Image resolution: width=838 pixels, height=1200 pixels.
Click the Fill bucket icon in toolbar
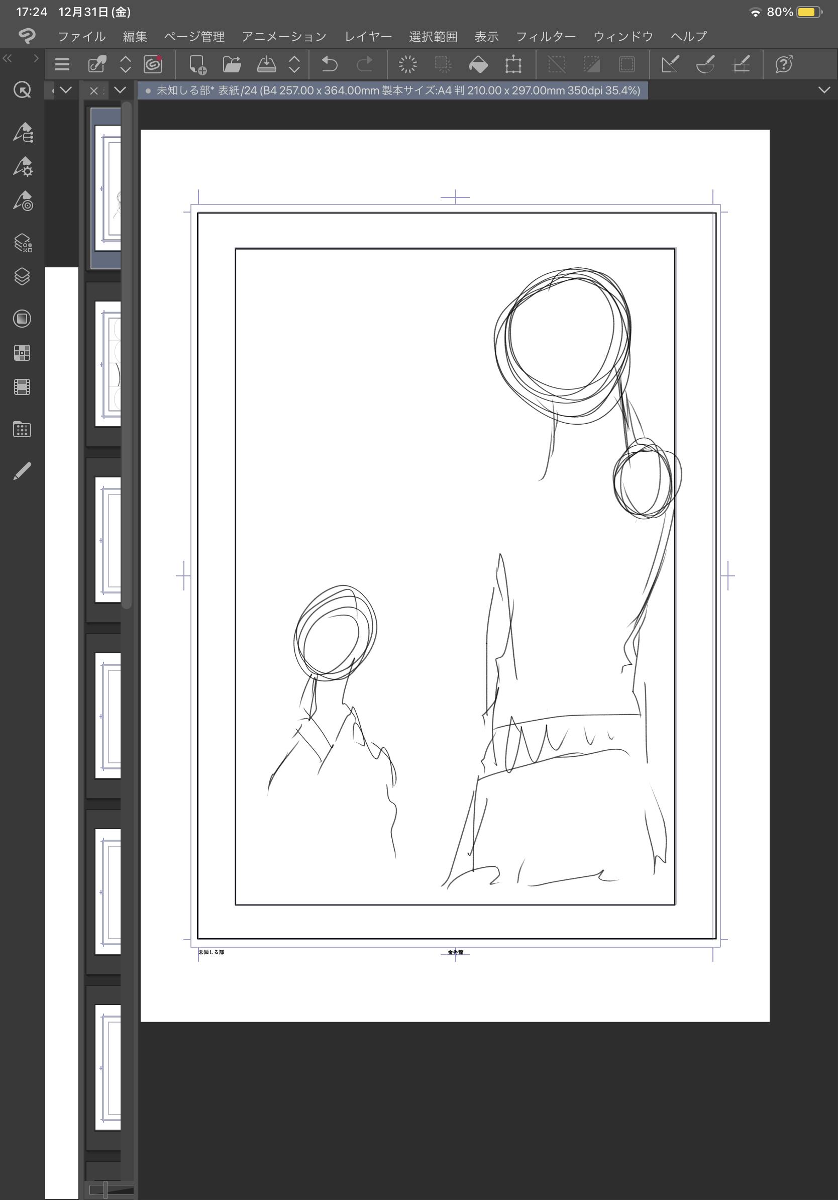478,64
